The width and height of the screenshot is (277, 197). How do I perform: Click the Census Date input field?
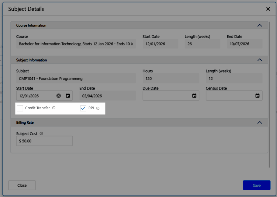[x=230, y=96]
